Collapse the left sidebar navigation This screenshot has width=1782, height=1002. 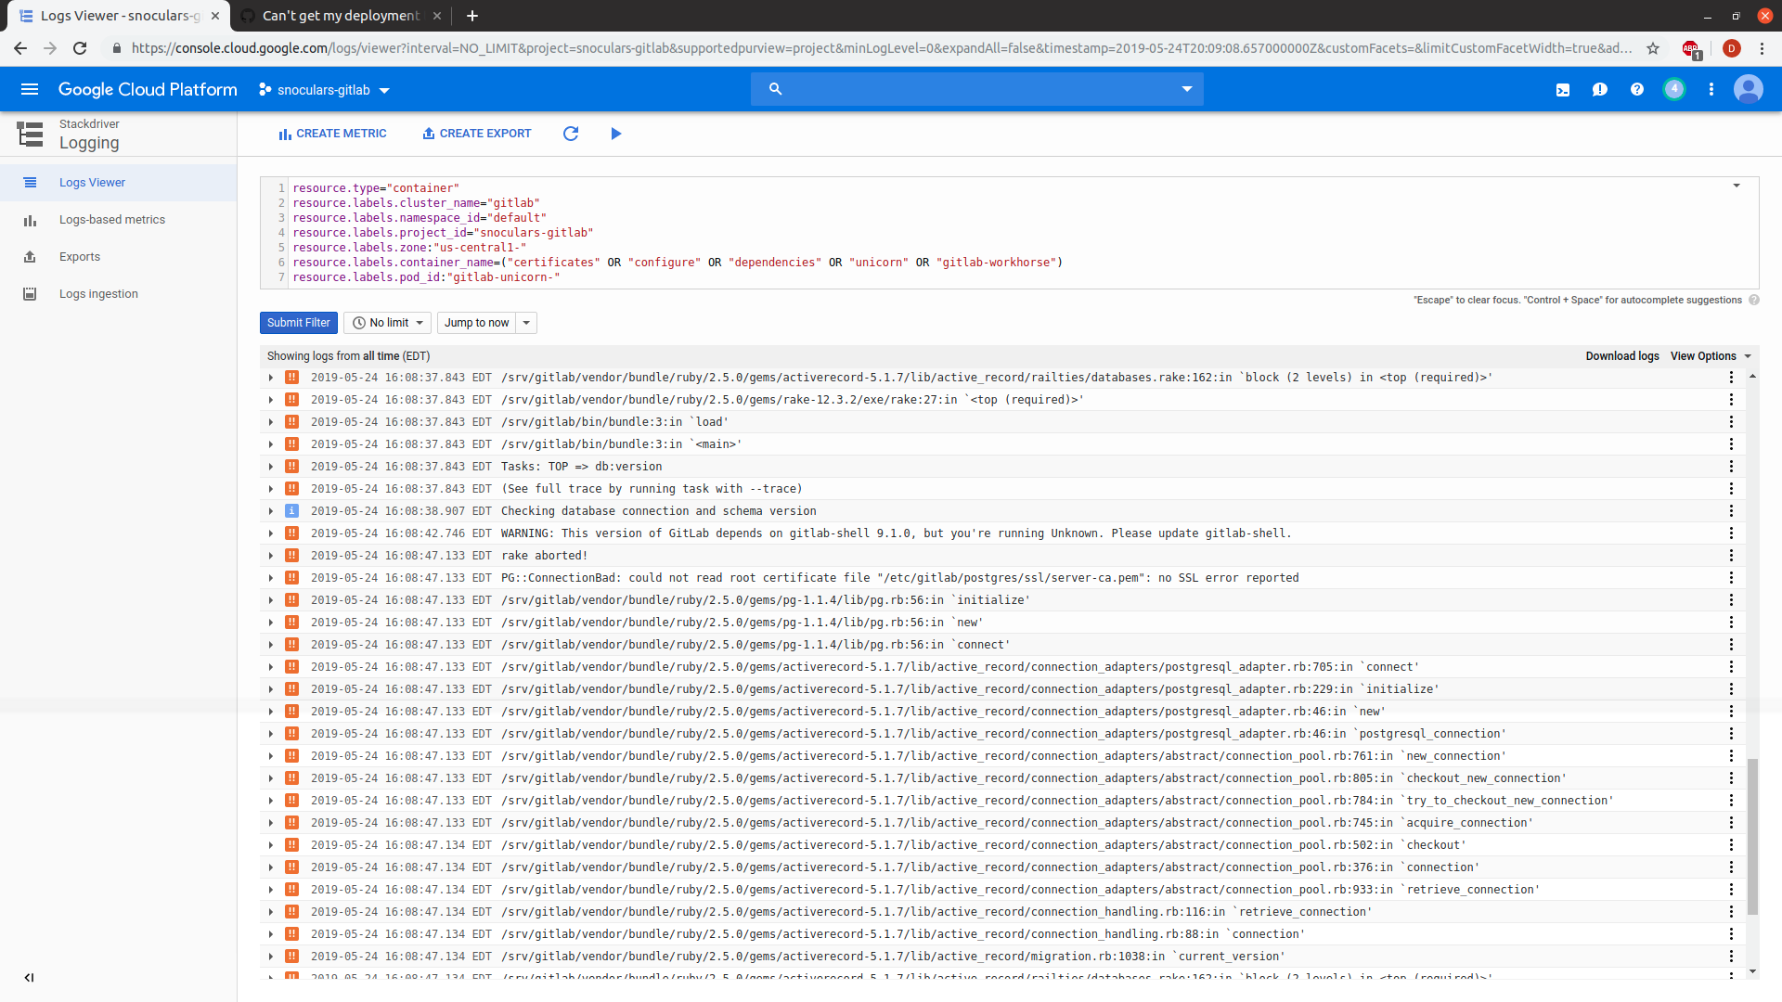click(x=29, y=977)
